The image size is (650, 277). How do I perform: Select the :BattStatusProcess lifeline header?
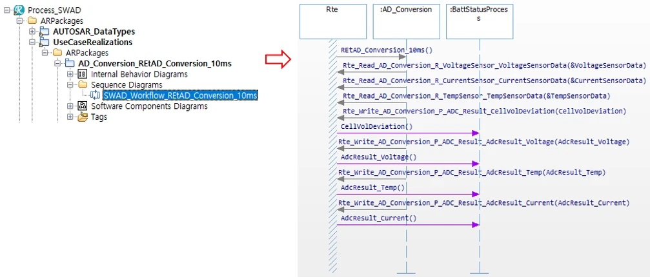tap(480, 21)
